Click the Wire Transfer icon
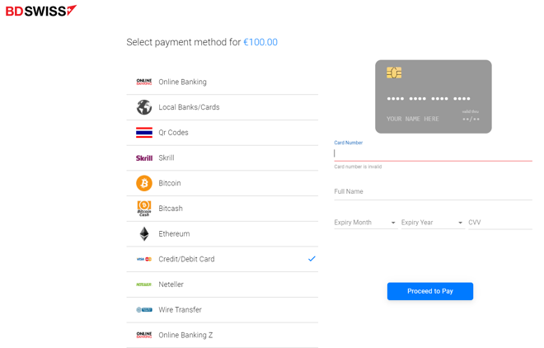 point(144,310)
